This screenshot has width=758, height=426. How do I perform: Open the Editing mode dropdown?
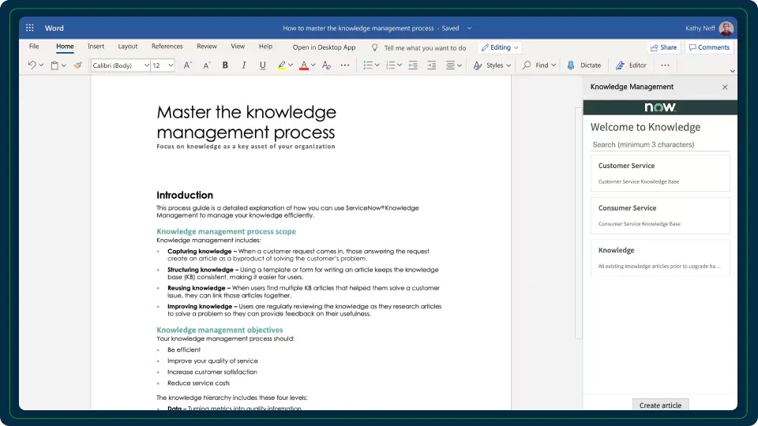(x=499, y=47)
